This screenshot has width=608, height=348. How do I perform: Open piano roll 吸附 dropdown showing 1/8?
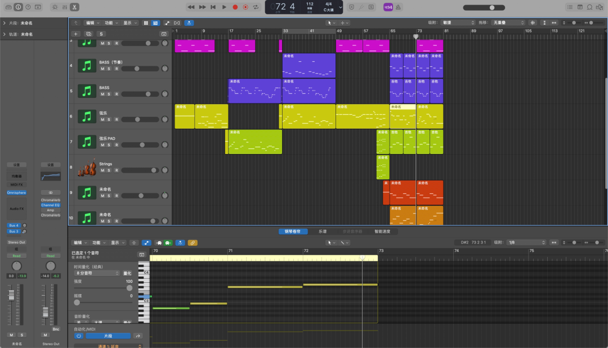click(526, 242)
